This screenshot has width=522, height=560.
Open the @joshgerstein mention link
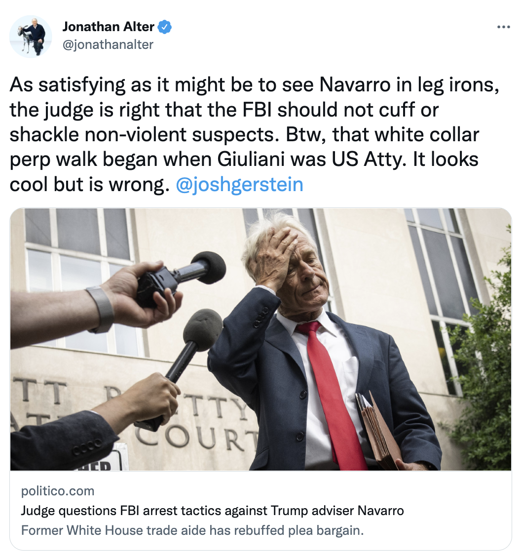[239, 185]
